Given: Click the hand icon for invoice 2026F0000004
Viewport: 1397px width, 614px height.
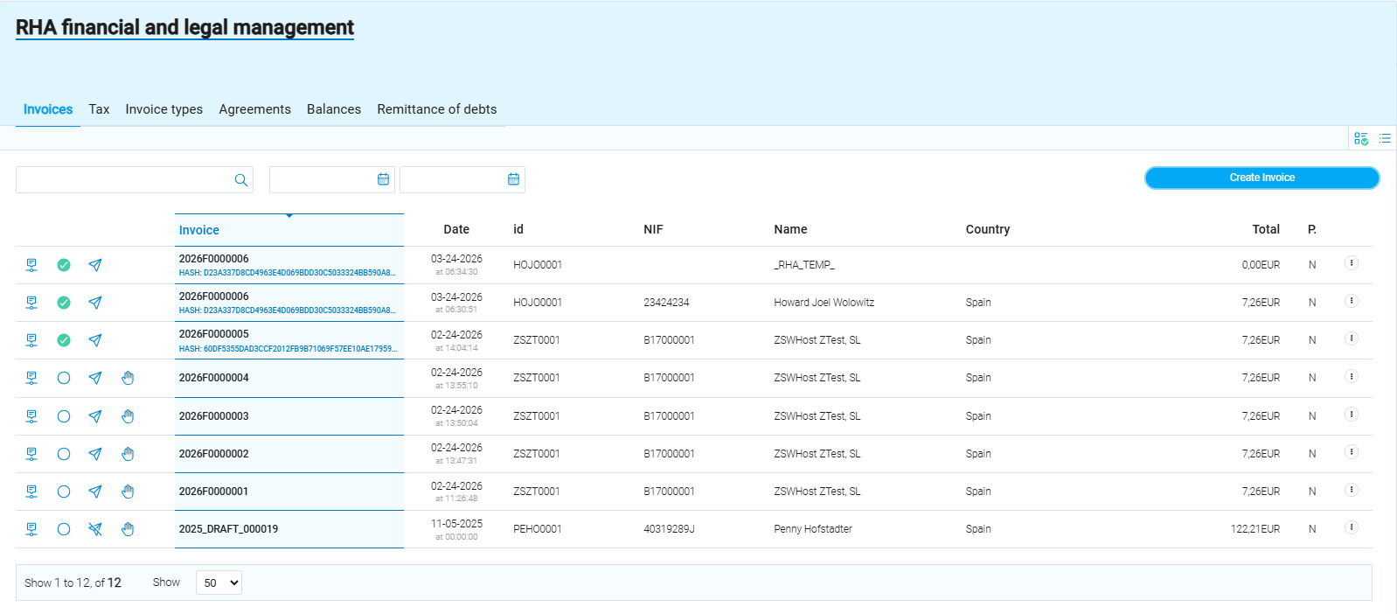Looking at the screenshot, I should (x=128, y=378).
